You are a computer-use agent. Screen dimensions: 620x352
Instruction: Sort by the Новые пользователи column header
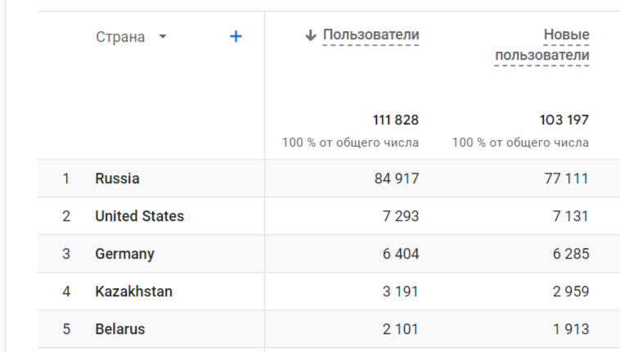(x=542, y=45)
